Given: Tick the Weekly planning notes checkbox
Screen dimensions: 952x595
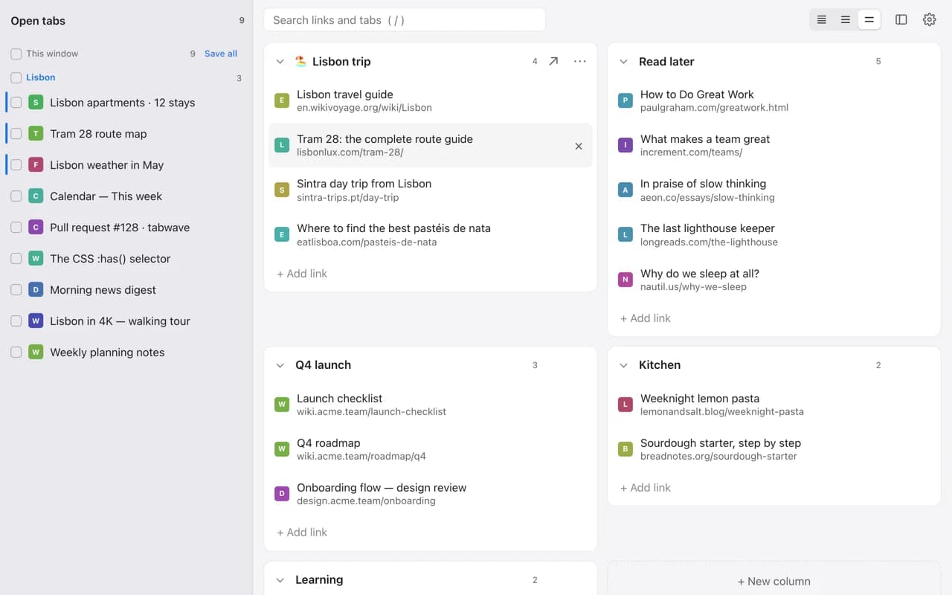Looking at the screenshot, I should [x=16, y=353].
